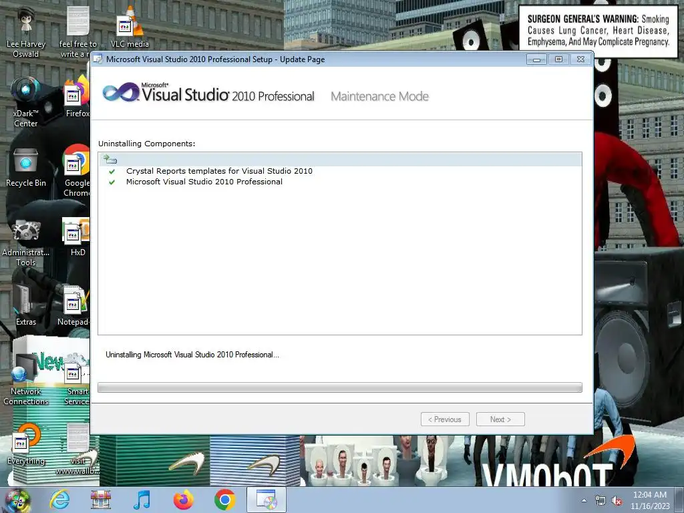Click the muted volume tray icon
Screen dimensions: 684x513
(617, 501)
